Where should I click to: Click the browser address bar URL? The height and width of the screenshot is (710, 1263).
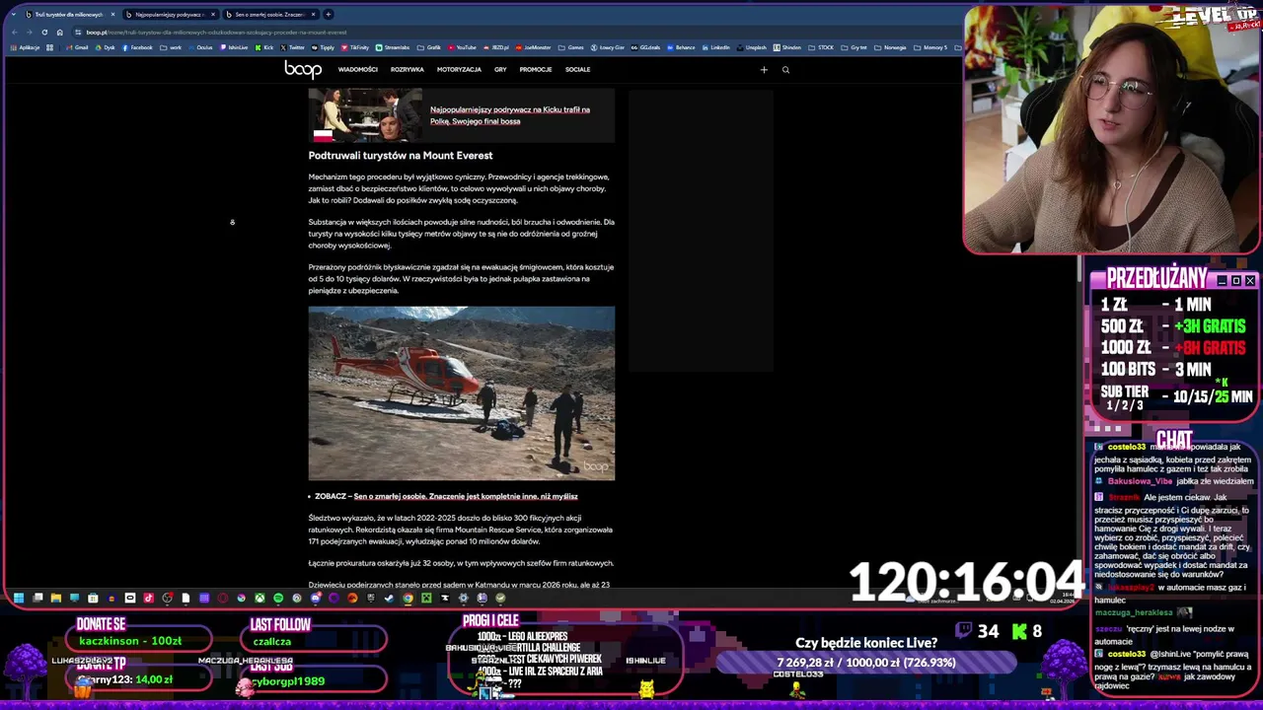pyautogui.click(x=217, y=33)
